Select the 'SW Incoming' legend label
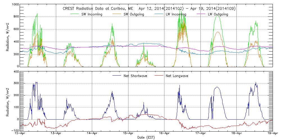 (x=92, y=14)
